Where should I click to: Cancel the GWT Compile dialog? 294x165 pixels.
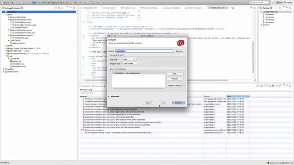point(148,103)
